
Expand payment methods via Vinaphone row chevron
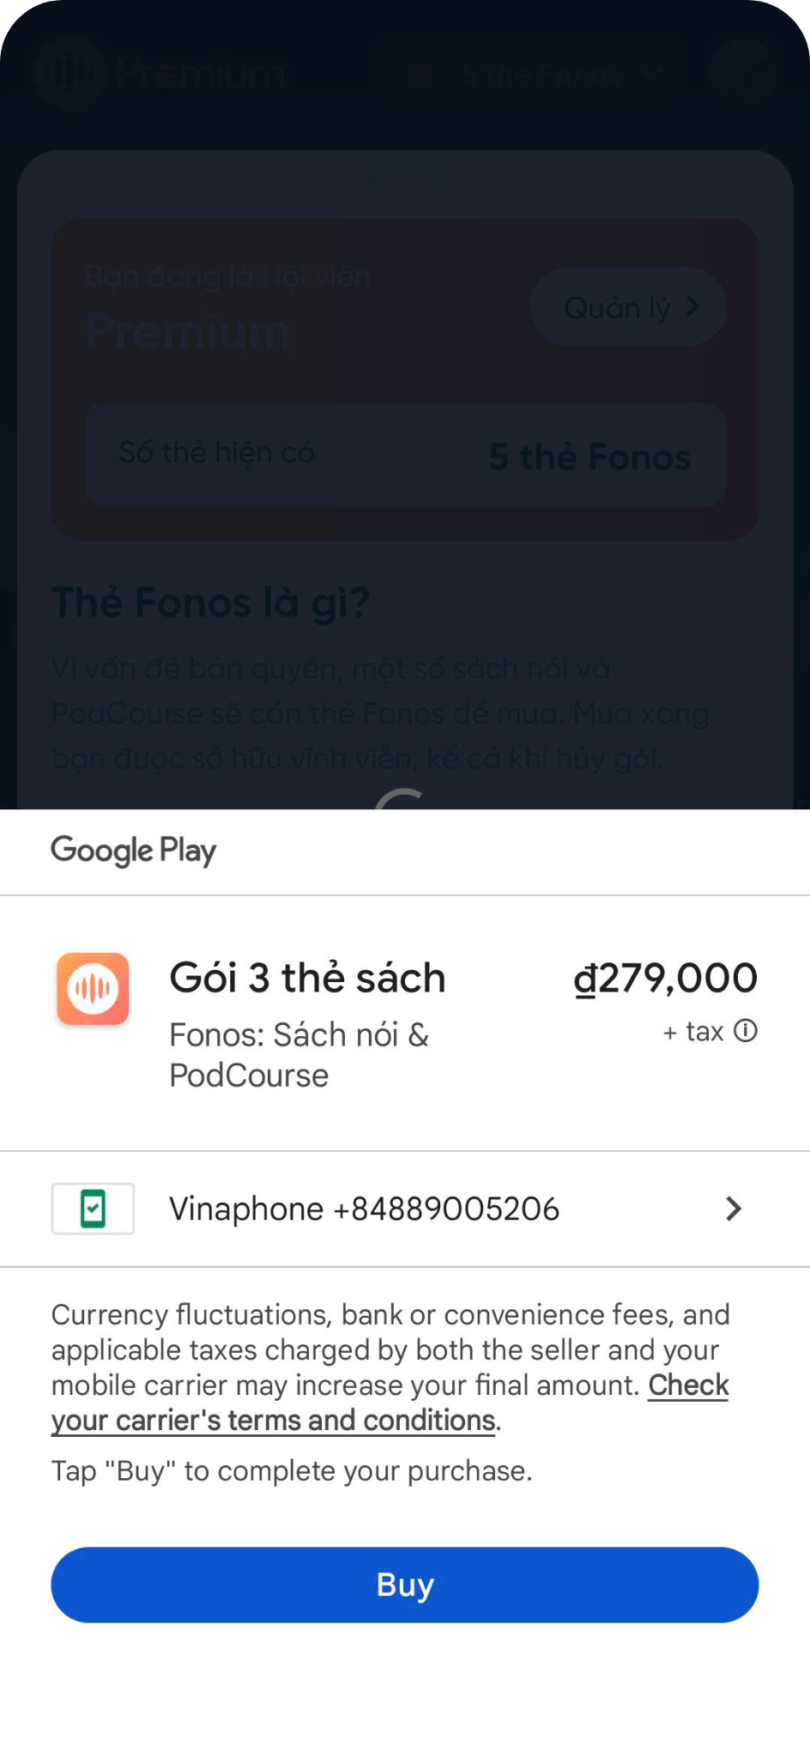click(x=734, y=1209)
